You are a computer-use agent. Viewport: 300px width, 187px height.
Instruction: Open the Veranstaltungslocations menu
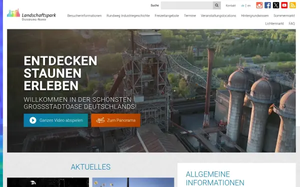click(x=218, y=15)
